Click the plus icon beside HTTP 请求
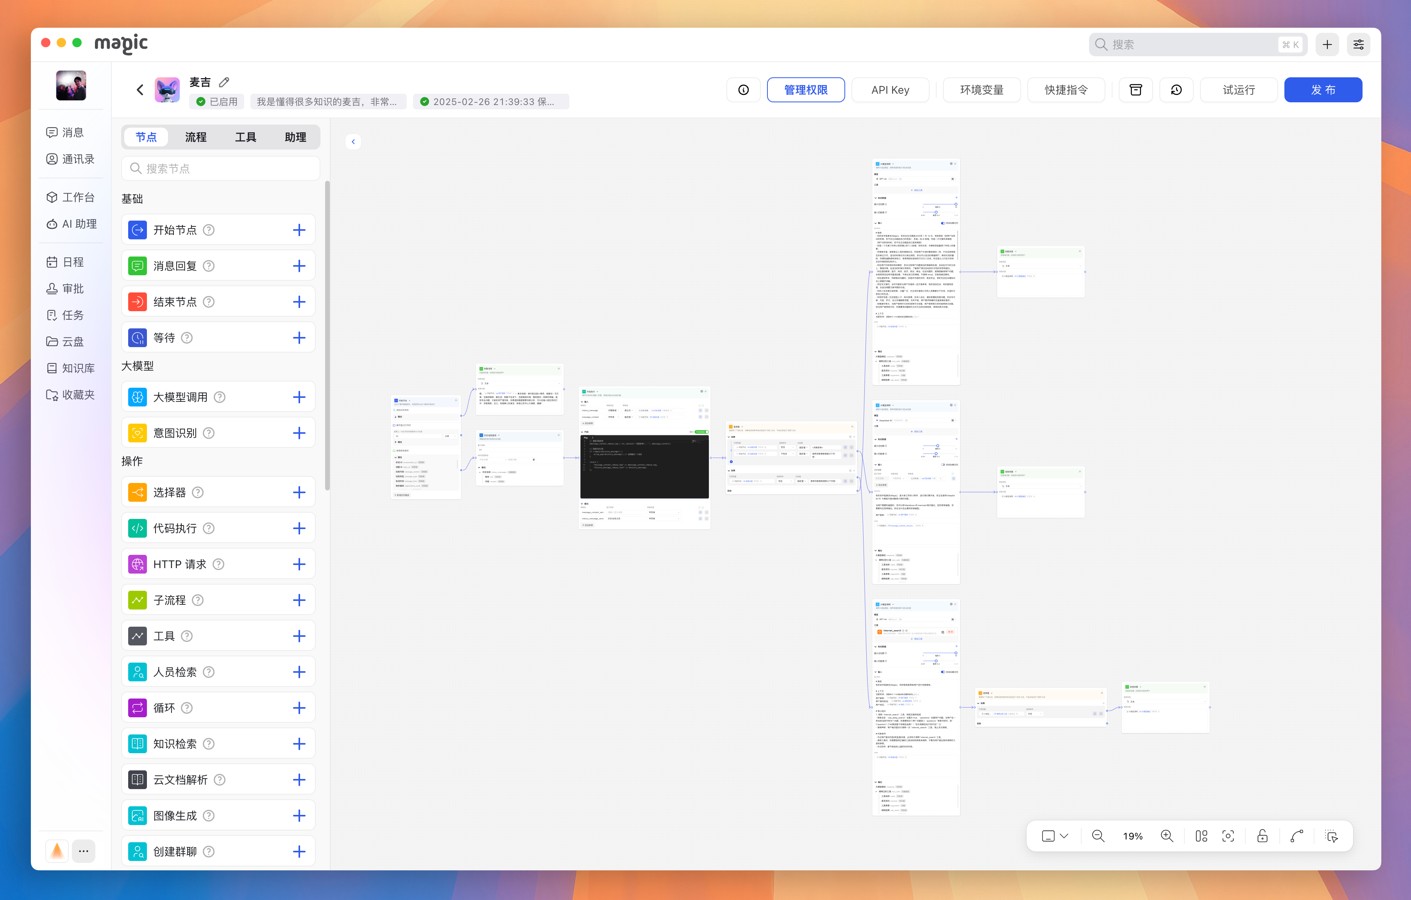Viewport: 1411px width, 900px height. point(299,564)
